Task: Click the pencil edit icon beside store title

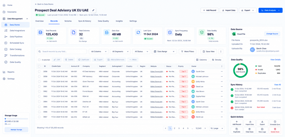Action: (93, 10)
